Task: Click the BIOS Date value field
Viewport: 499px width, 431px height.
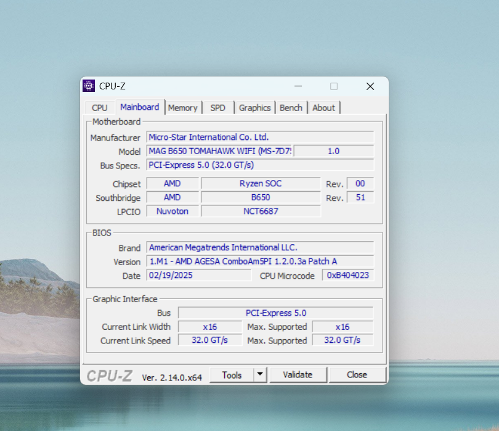Action: [x=198, y=276]
